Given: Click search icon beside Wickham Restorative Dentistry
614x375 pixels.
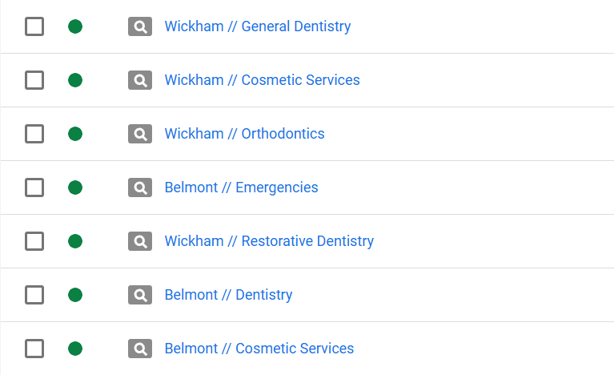Looking at the screenshot, I should 140,241.
